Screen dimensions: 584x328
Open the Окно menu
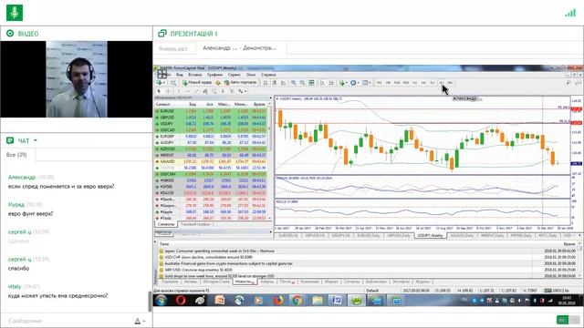point(251,75)
